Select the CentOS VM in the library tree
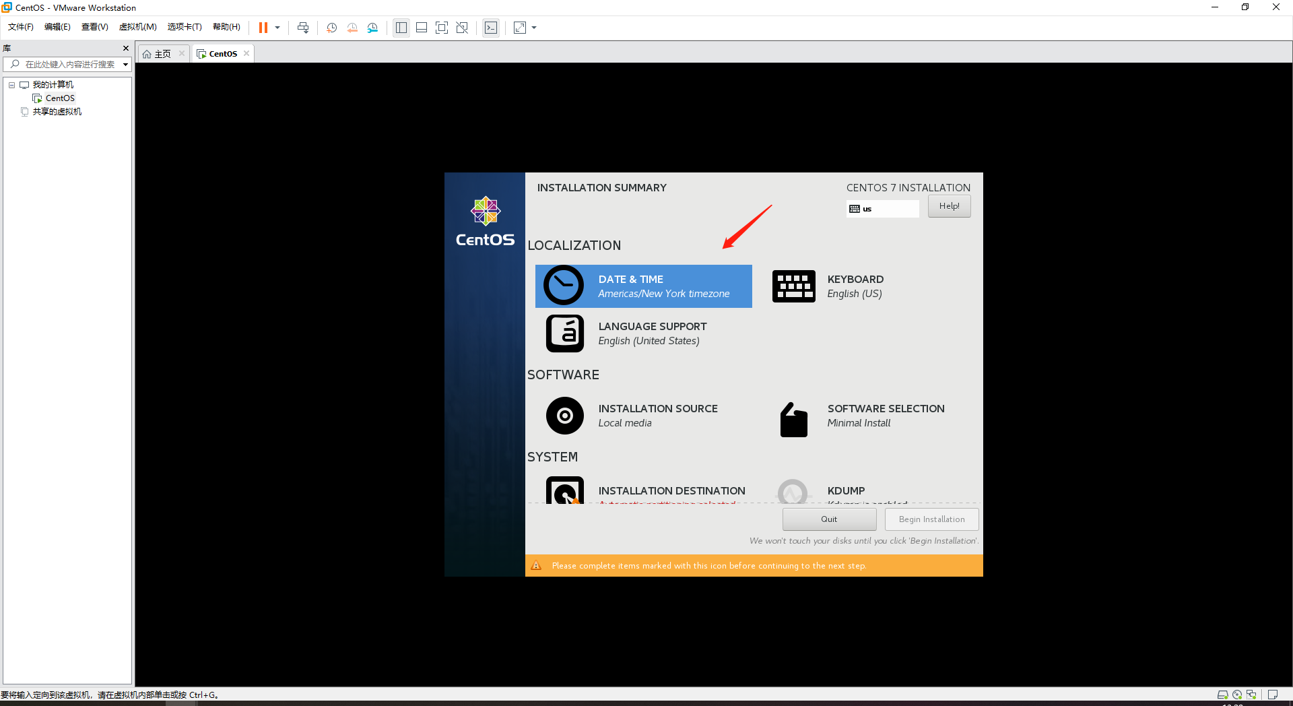The width and height of the screenshot is (1293, 706). coord(60,98)
